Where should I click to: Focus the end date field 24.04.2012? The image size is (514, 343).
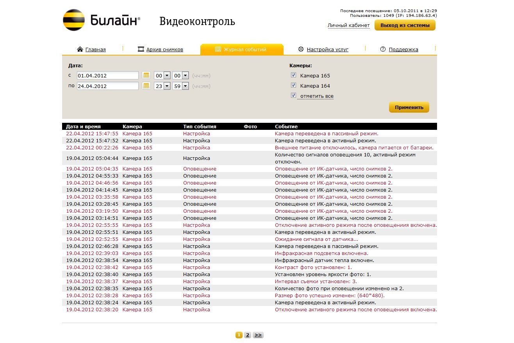tap(107, 86)
